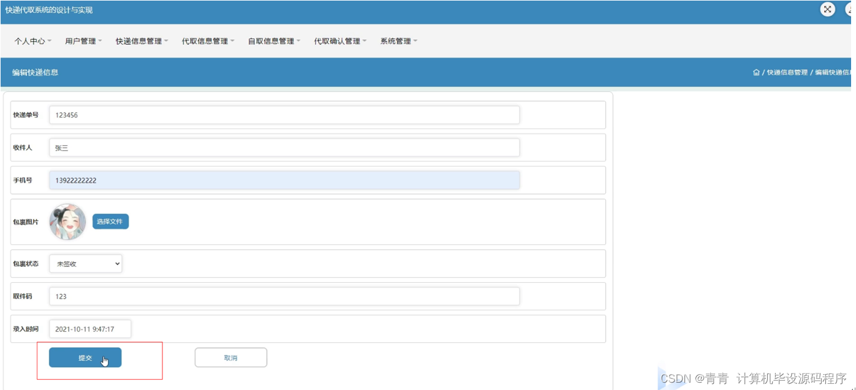Click the home icon in the breadcrumb bar
This screenshot has height=390, width=856.
[x=756, y=72]
